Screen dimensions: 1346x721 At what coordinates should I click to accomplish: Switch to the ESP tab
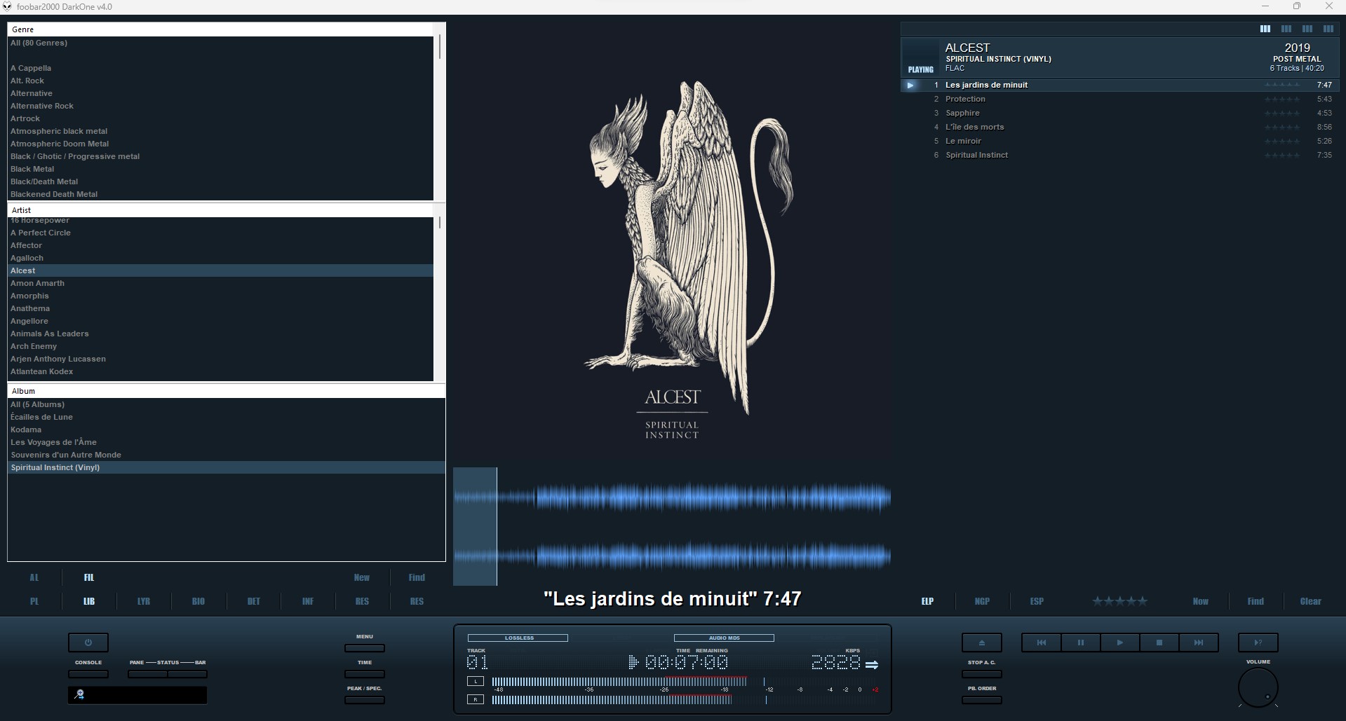[1037, 601]
